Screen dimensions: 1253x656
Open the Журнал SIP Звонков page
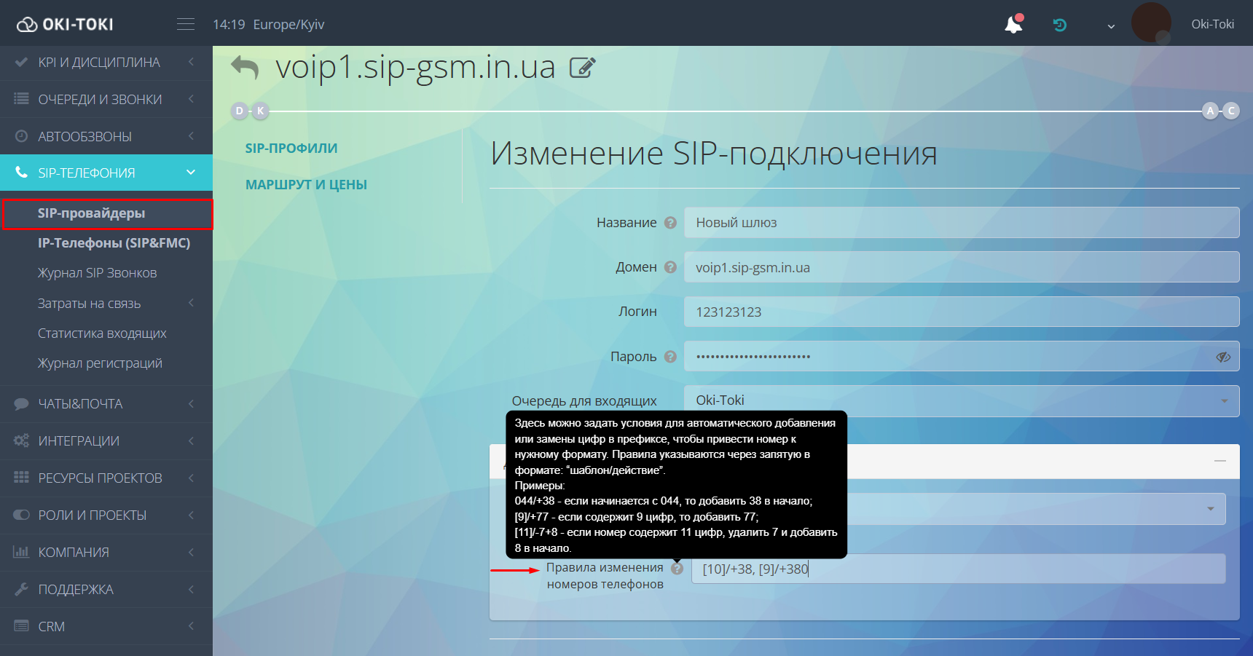(98, 272)
